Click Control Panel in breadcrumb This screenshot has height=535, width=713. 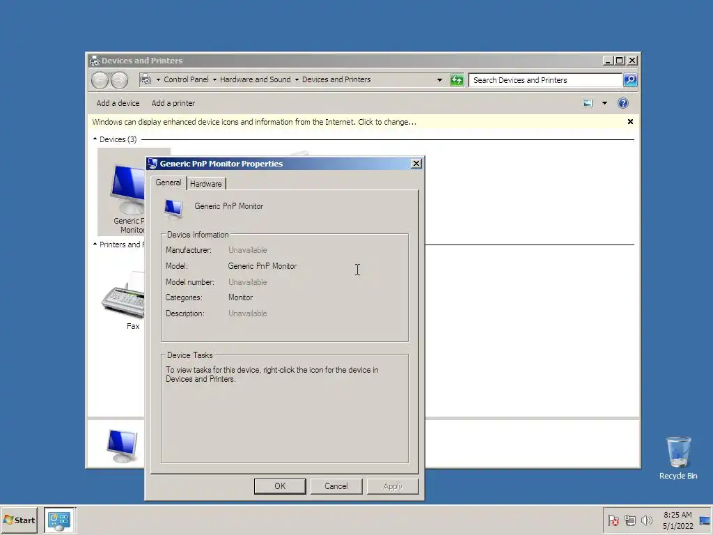click(186, 79)
